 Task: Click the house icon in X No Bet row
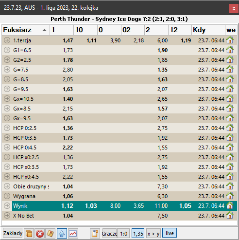230,215
